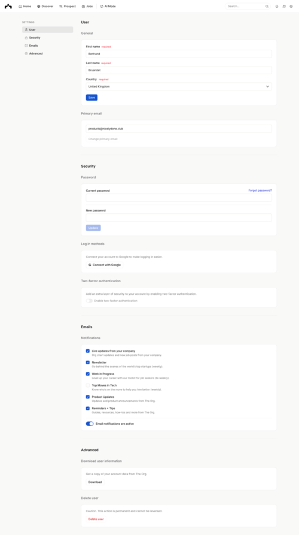
Task: Enable two-factor authentication toggle
Action: 89,301
